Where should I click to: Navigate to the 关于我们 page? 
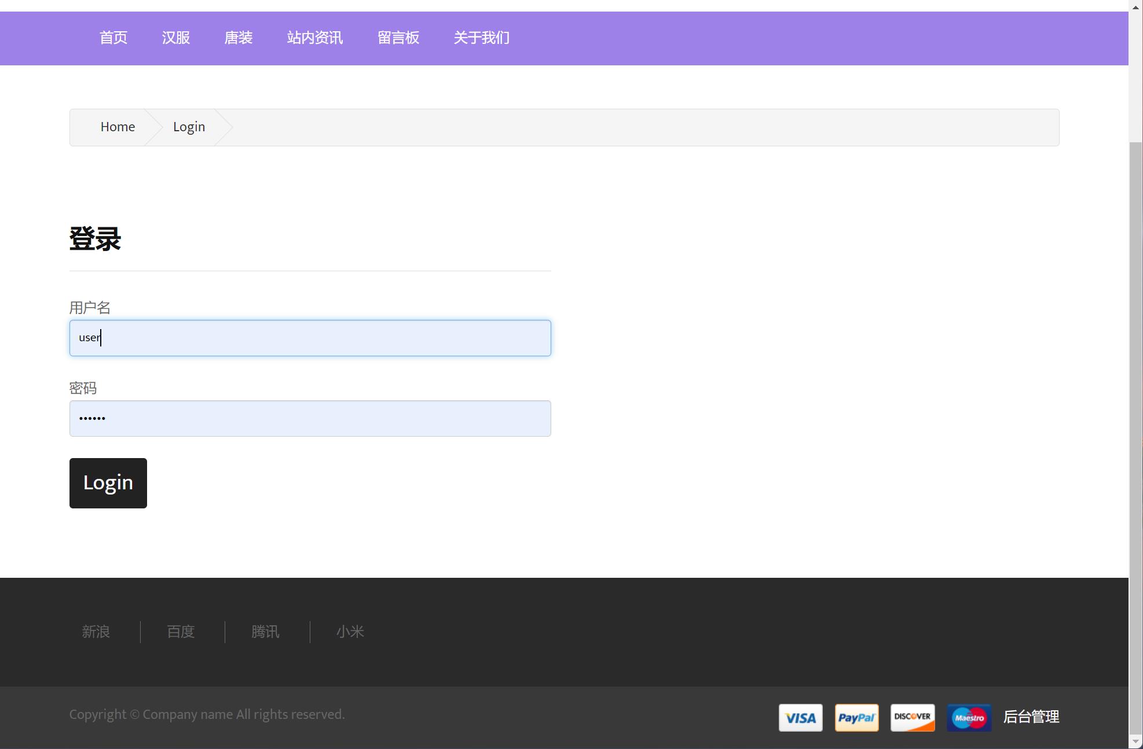(482, 38)
